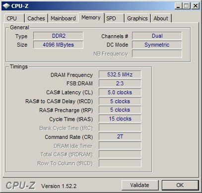202x193 pixels.
Task: Click the CAS# Latency (CL) label
Action: 69,93
